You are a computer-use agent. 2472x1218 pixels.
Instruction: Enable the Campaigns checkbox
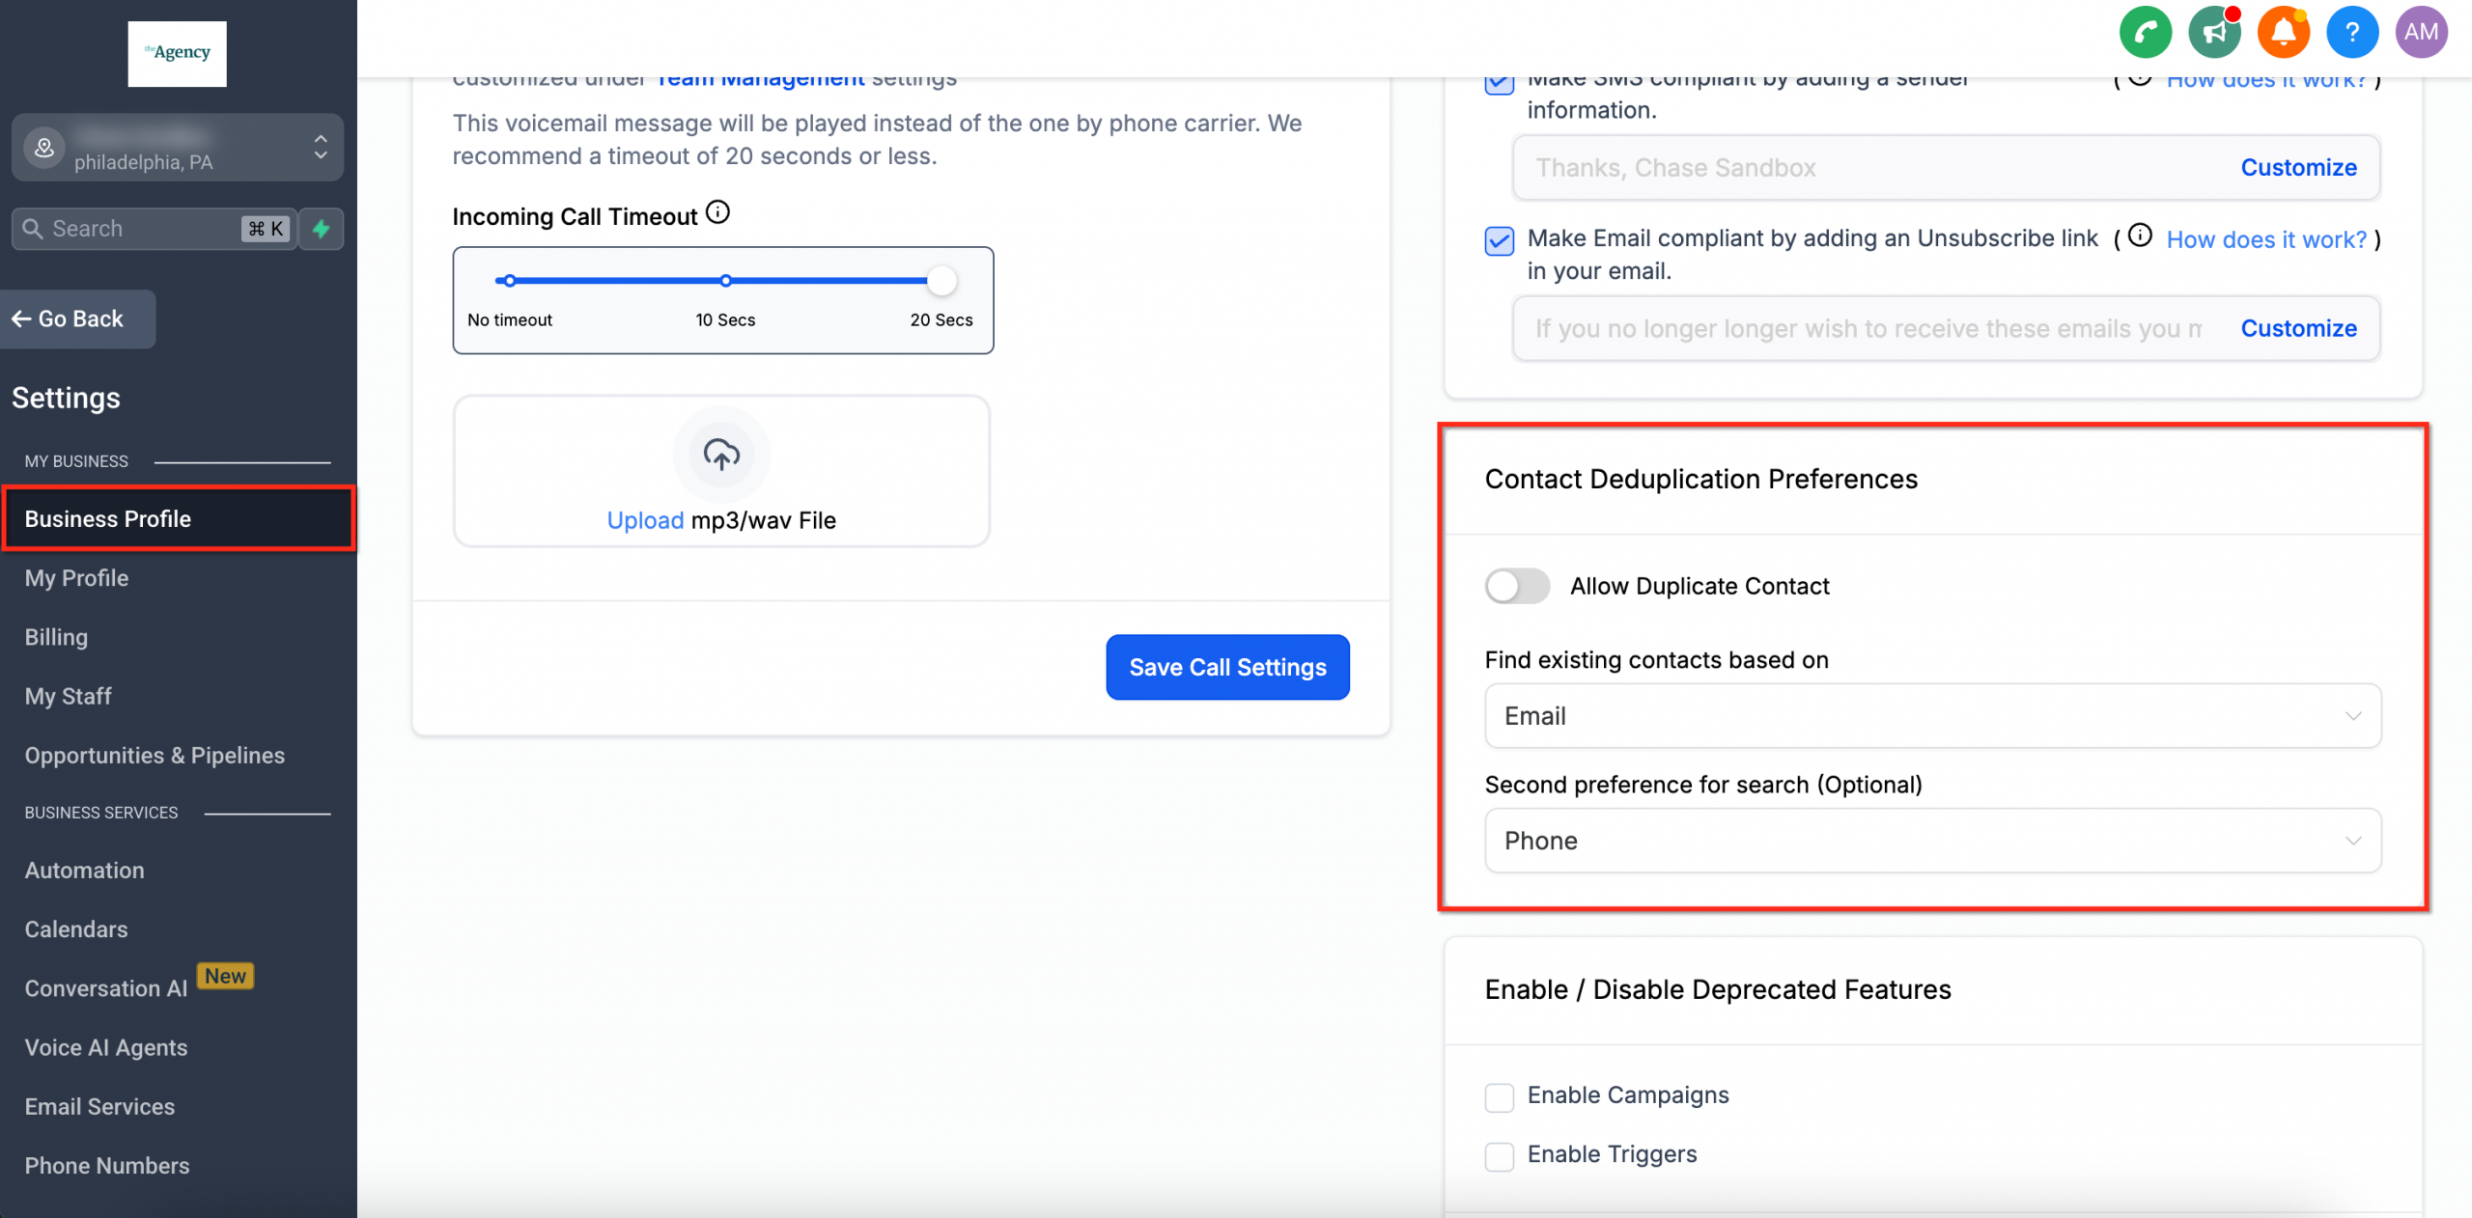tap(1499, 1096)
